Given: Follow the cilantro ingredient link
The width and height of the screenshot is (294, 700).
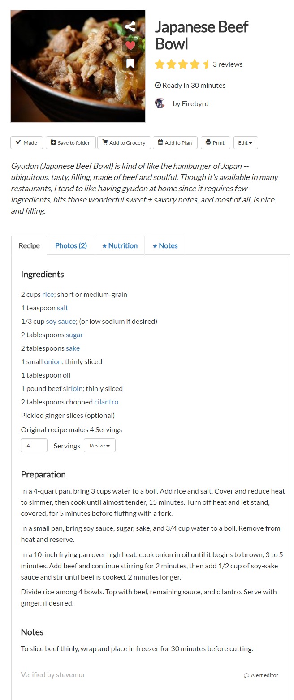Looking at the screenshot, I should tap(106, 402).
